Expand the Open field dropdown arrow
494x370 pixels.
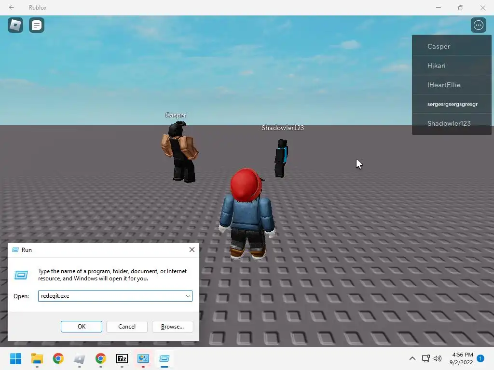(x=188, y=296)
